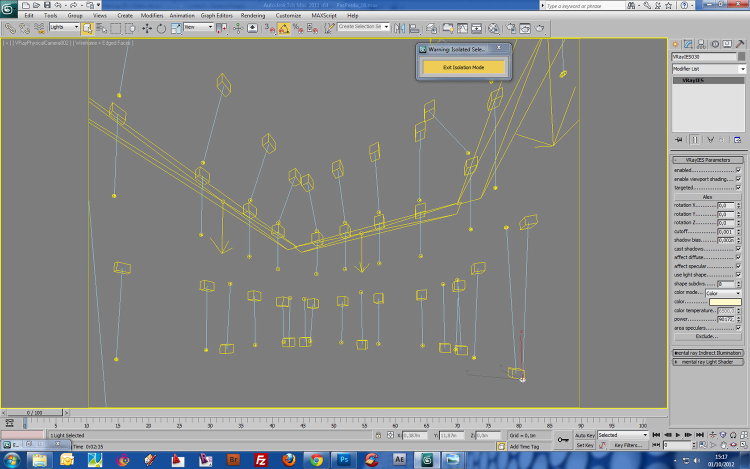Image resolution: width=750 pixels, height=469 pixels.
Task: Open the Graph Editors menu
Action: tap(216, 15)
